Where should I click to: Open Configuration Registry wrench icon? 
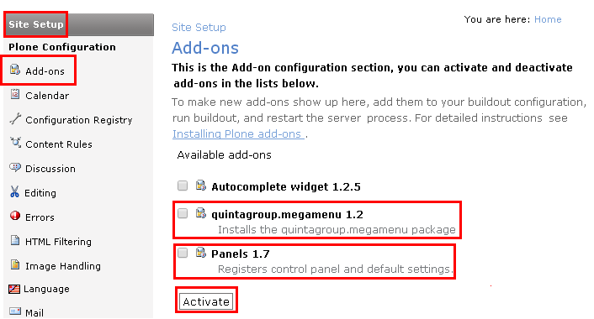click(x=15, y=118)
